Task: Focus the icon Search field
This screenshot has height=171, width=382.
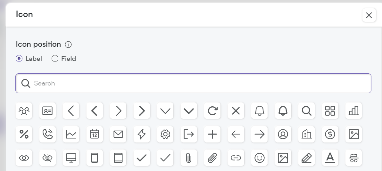Action: coord(194,83)
